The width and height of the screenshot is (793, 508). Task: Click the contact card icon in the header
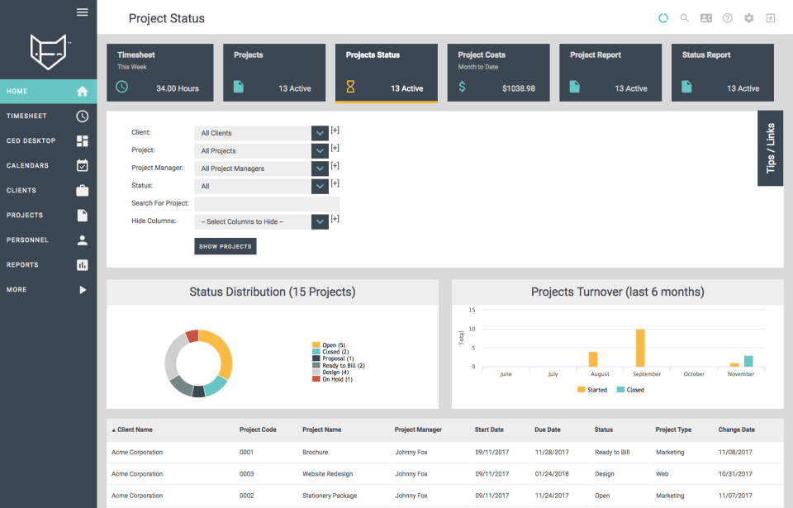[705, 17]
